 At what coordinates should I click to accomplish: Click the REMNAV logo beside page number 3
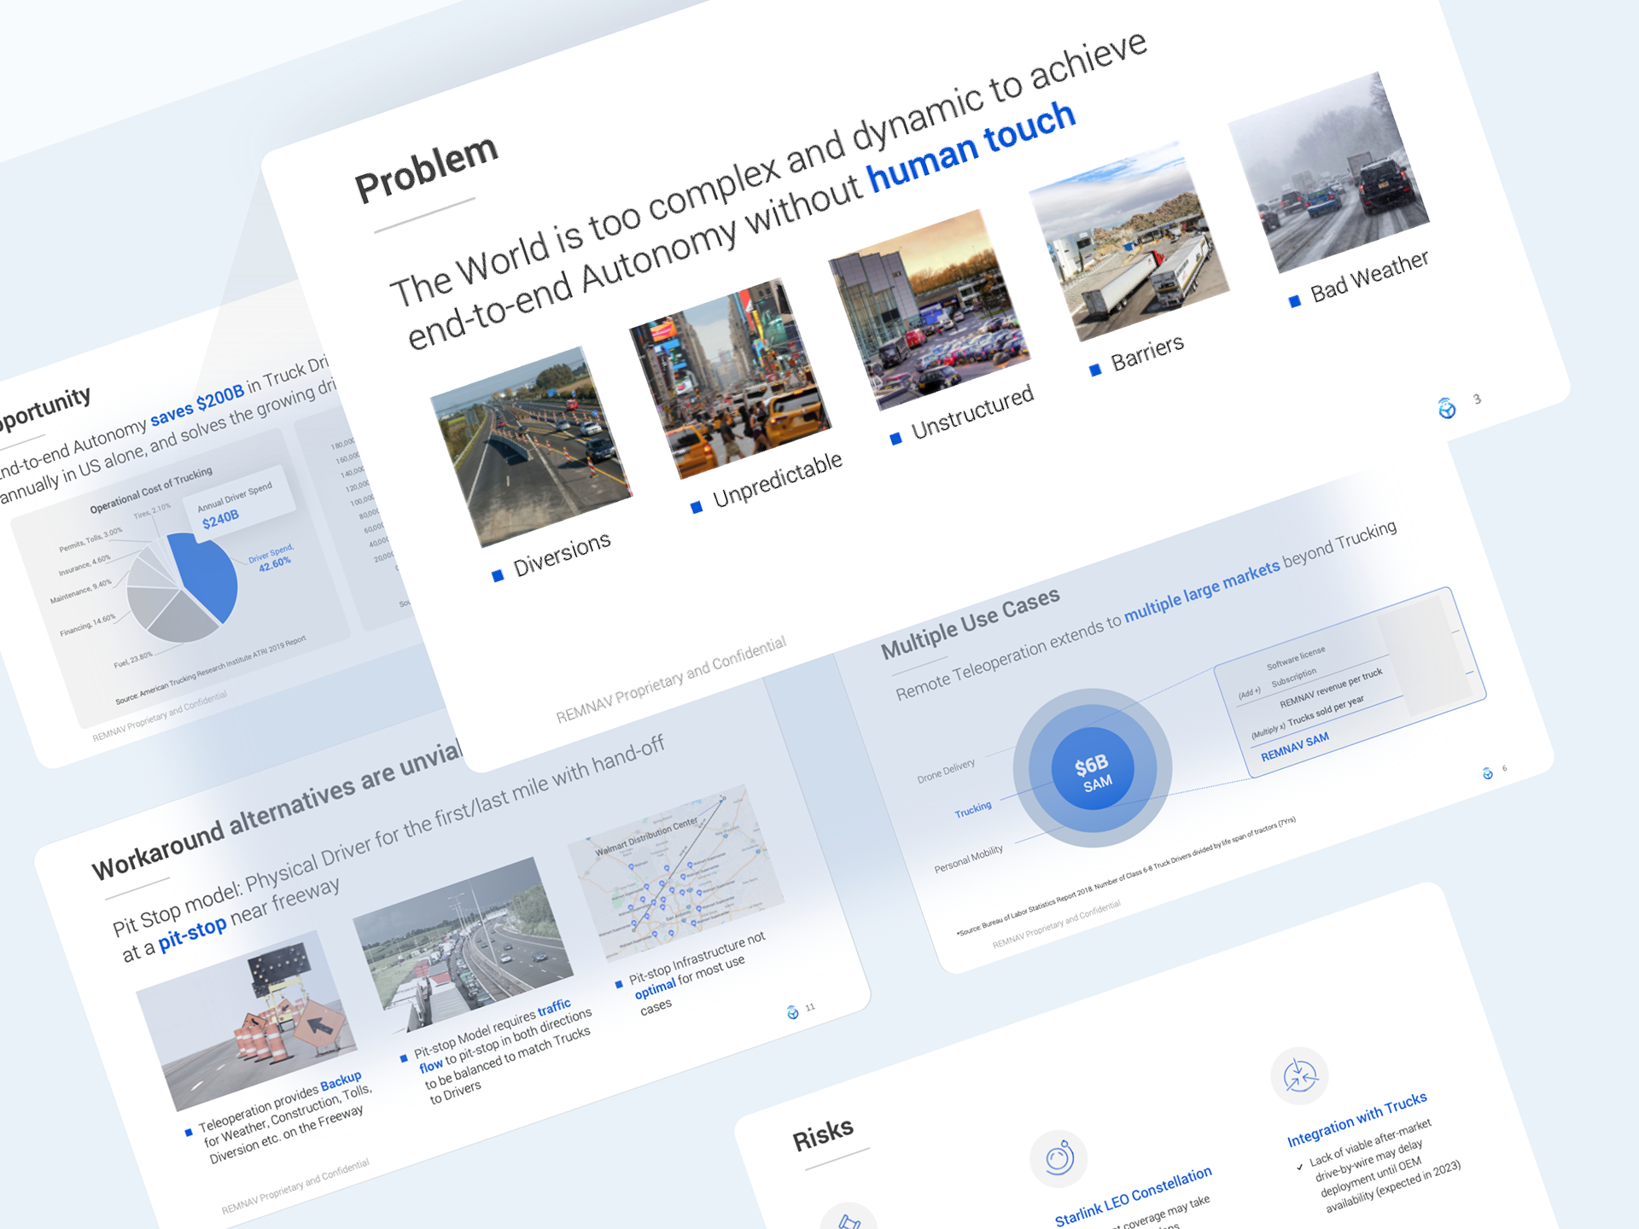click(x=1447, y=409)
